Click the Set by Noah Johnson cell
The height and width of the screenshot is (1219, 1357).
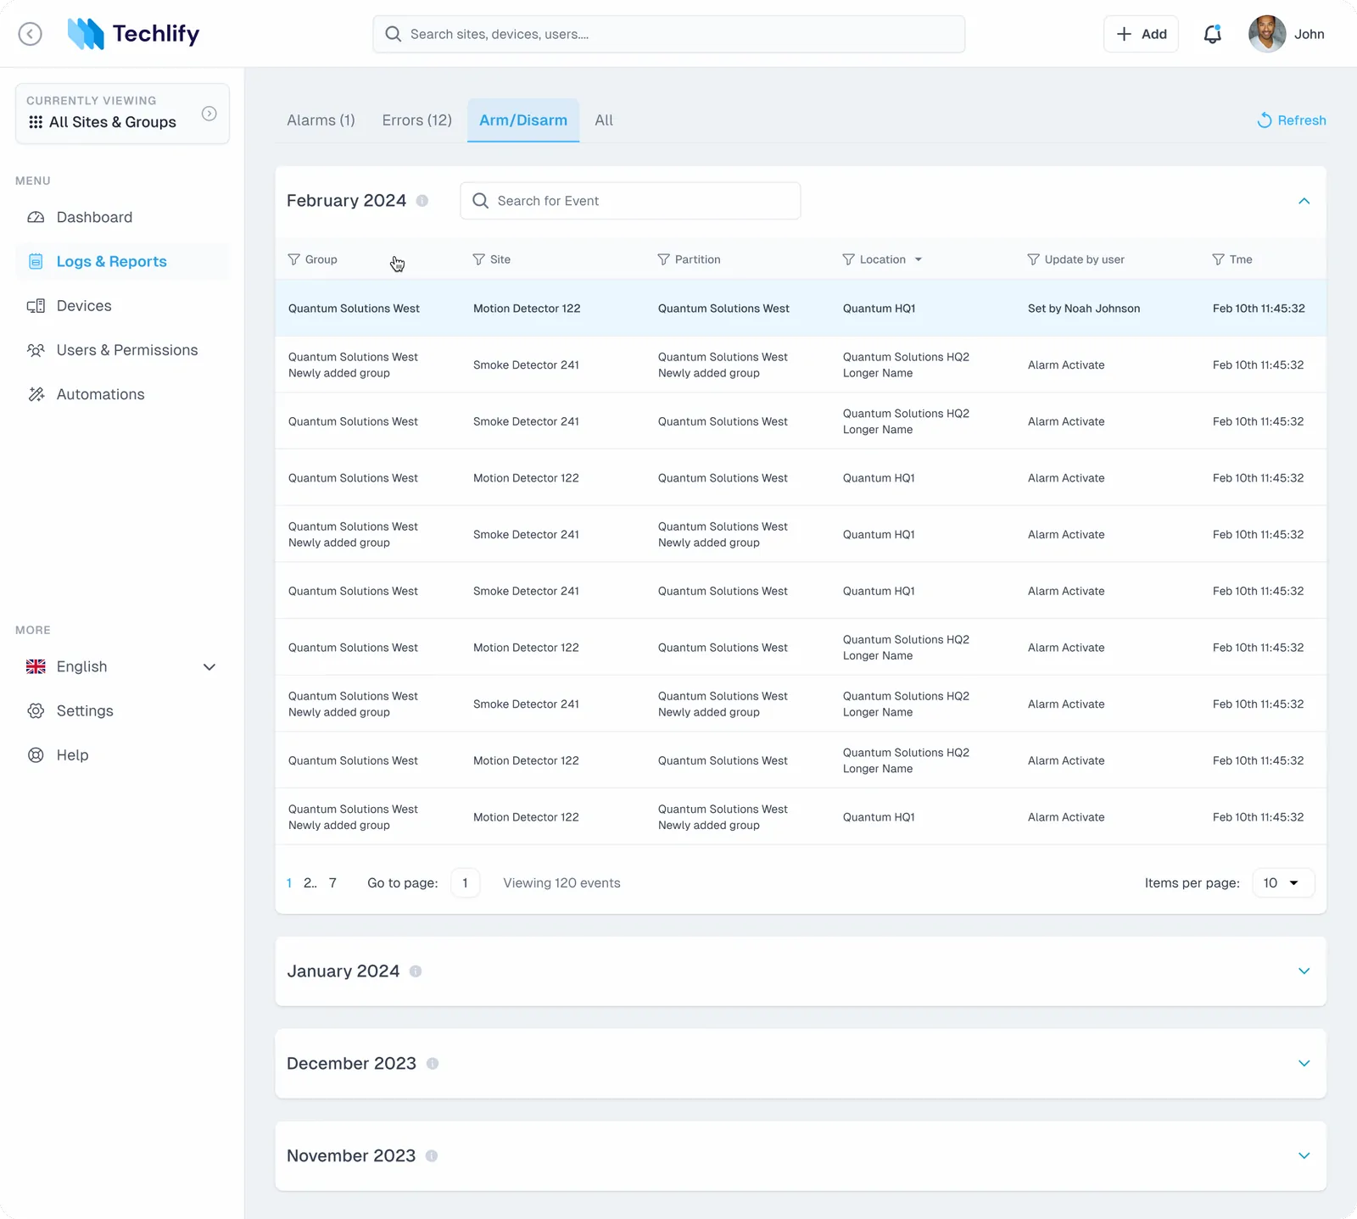(1084, 309)
